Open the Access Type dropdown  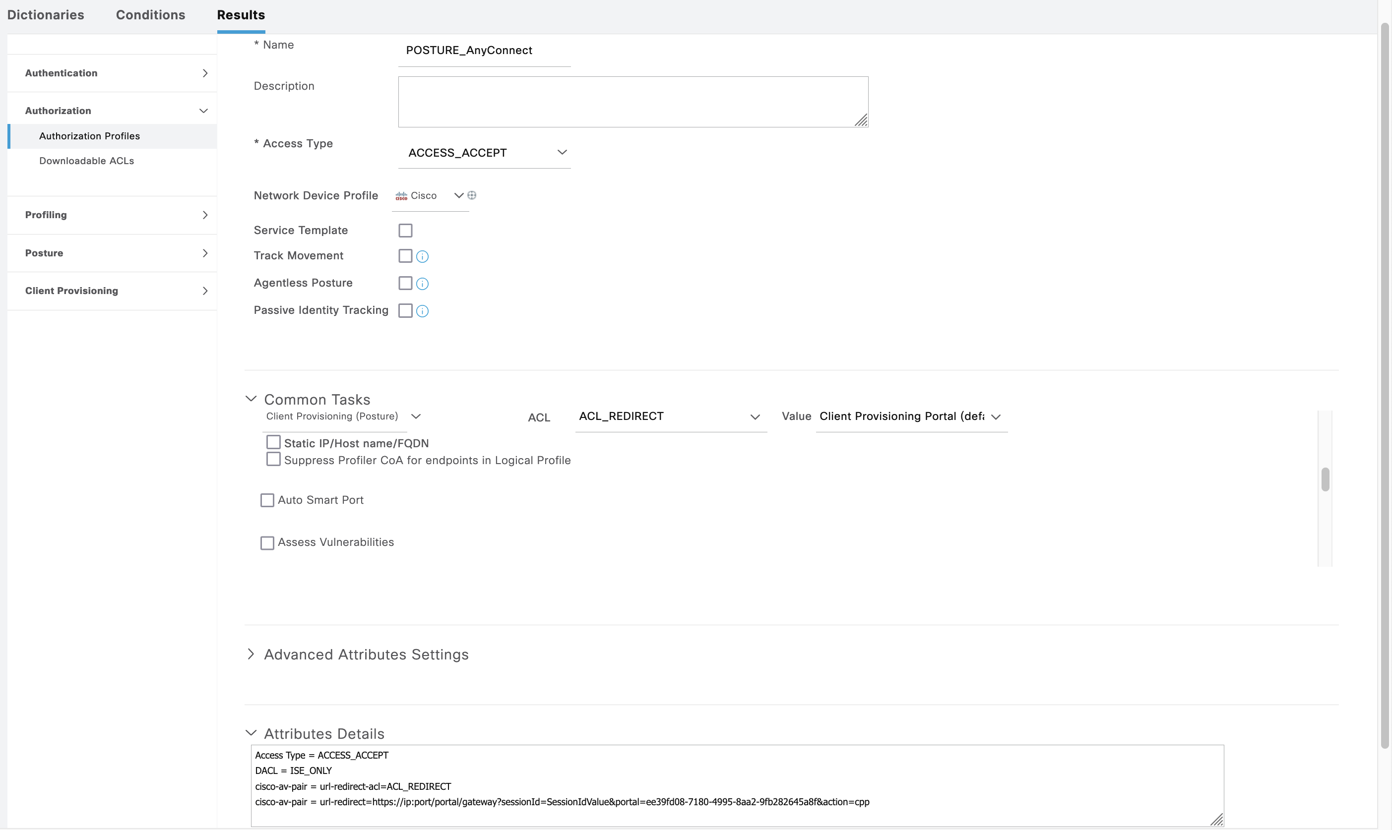485,153
